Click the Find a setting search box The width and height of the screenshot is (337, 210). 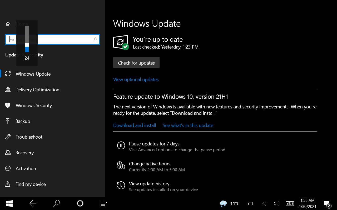(x=63, y=39)
